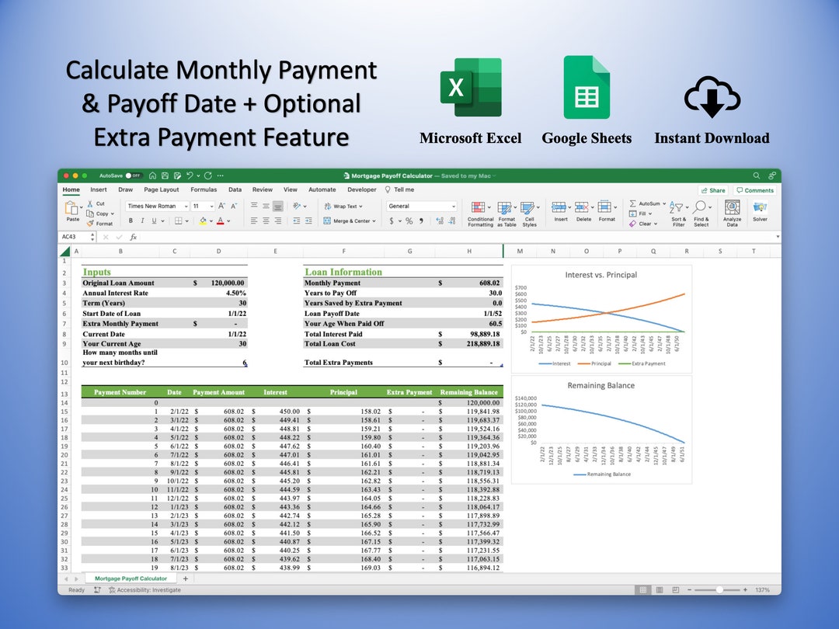Click the Comments button
This screenshot has height=629, width=839.
click(x=754, y=189)
